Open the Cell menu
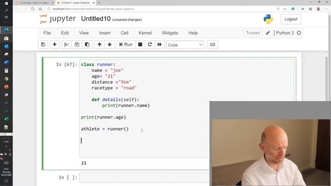The image size is (331, 186). pyautogui.click(x=125, y=33)
